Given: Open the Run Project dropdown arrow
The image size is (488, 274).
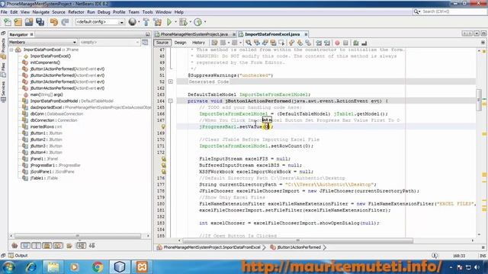Looking at the screenshot, I should pos(175,22).
